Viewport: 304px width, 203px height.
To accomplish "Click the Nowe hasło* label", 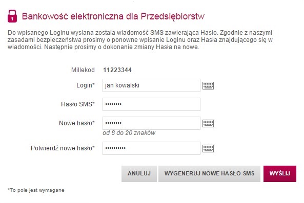I will pos(77,123).
